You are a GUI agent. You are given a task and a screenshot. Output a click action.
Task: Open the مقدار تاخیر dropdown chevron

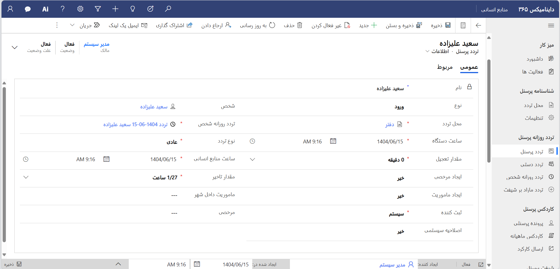[26, 177]
